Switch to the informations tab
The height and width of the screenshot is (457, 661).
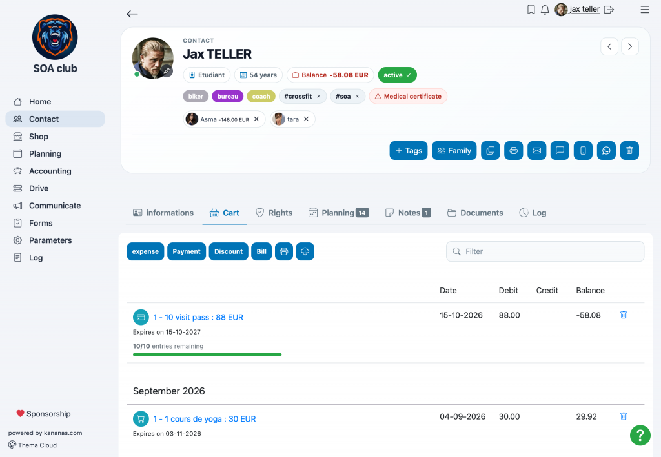point(163,213)
